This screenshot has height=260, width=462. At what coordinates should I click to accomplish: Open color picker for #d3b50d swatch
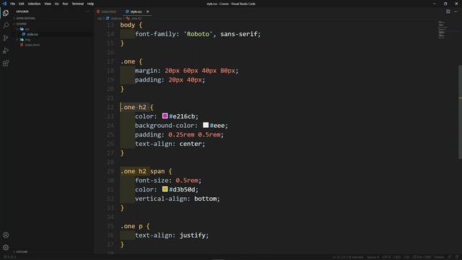click(165, 189)
